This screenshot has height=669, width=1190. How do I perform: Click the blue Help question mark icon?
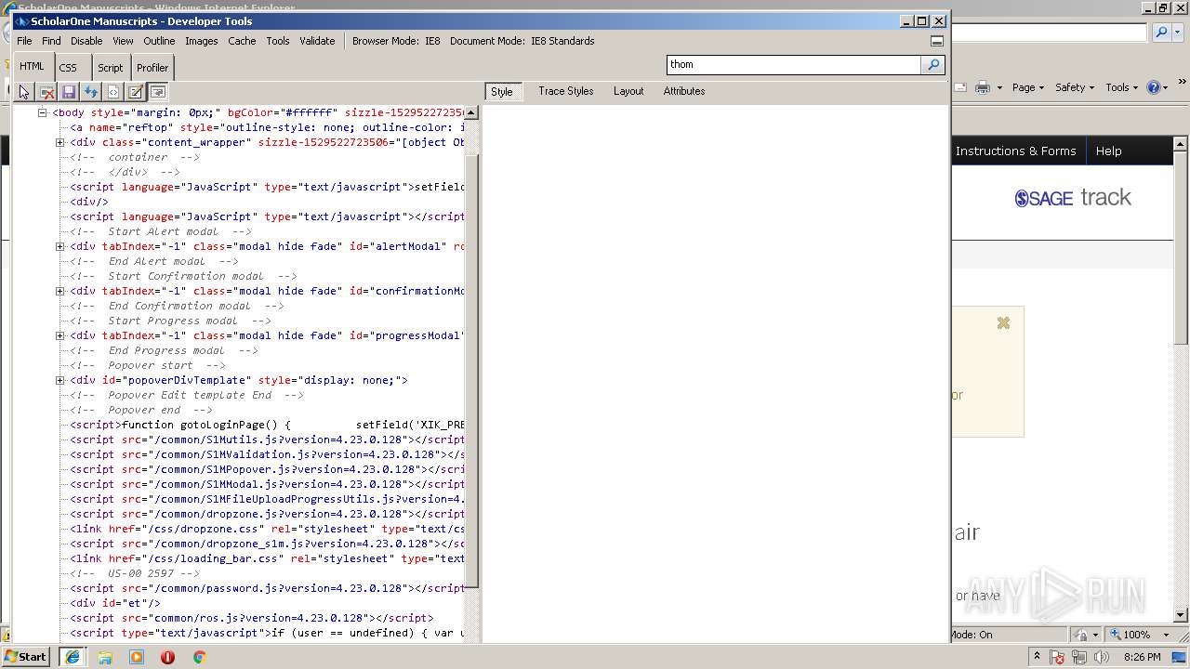click(x=1153, y=87)
